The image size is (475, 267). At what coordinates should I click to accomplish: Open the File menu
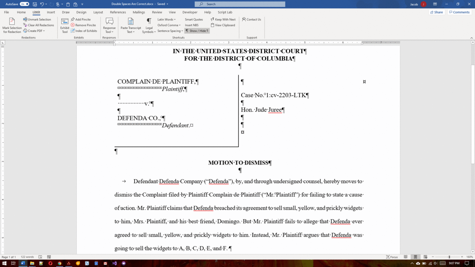coord(7,12)
